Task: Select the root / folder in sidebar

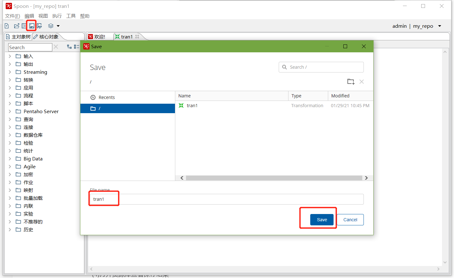Action: [x=128, y=108]
